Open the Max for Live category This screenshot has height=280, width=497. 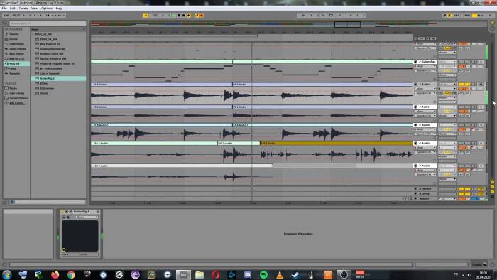(x=16, y=59)
